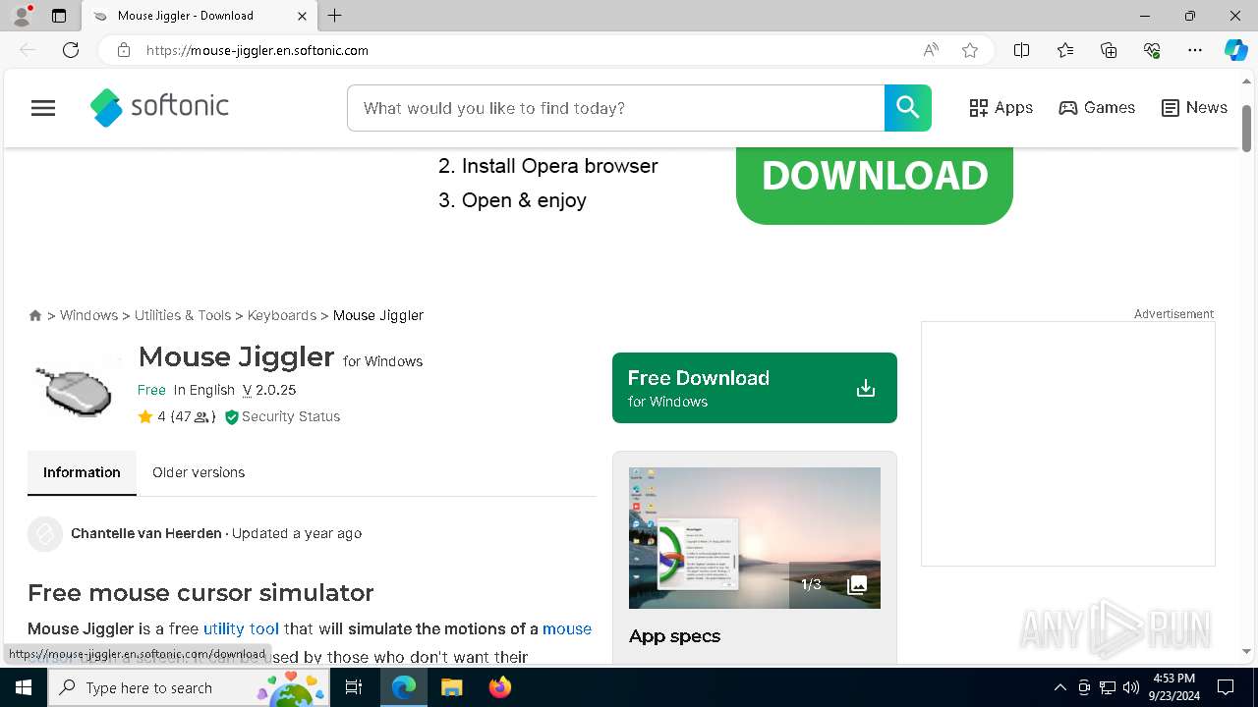Open the Utilities & Tools breadcrumb link
Viewport: 1258px width, 707px height.
pos(183,315)
